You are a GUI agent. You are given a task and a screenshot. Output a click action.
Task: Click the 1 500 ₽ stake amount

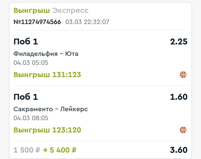click(x=27, y=150)
